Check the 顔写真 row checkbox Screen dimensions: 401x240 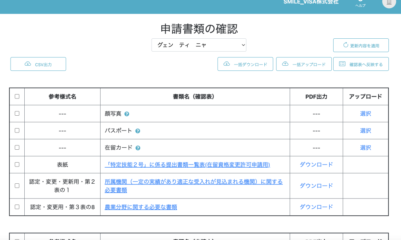[x=17, y=113]
